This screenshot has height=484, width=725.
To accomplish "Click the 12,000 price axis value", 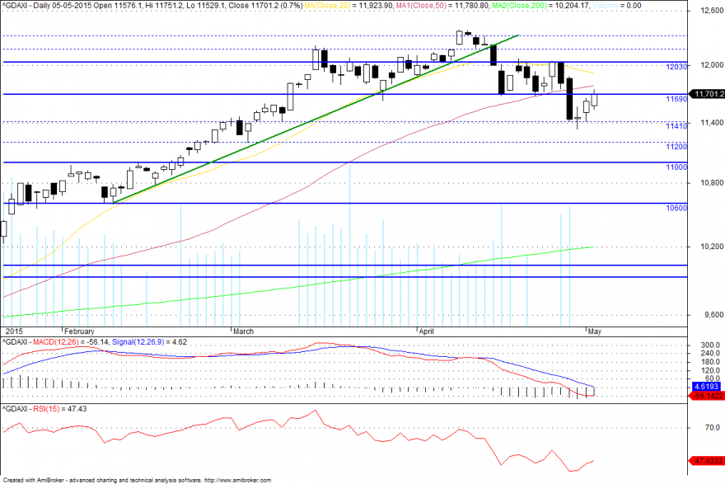I will click(712, 65).
